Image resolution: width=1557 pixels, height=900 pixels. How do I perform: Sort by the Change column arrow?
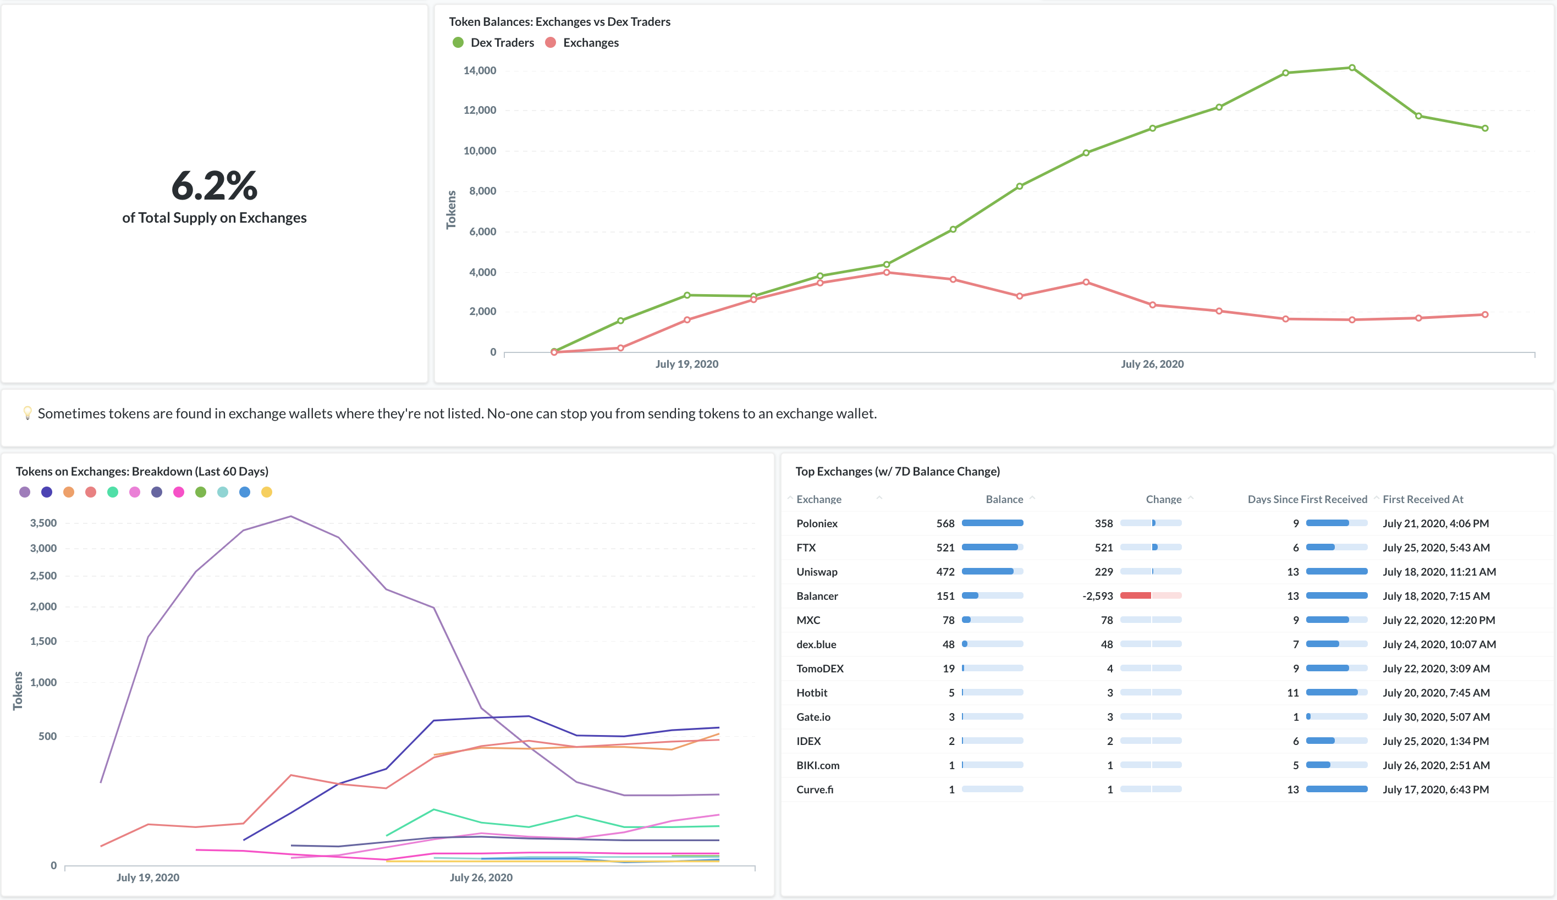coord(1191,498)
